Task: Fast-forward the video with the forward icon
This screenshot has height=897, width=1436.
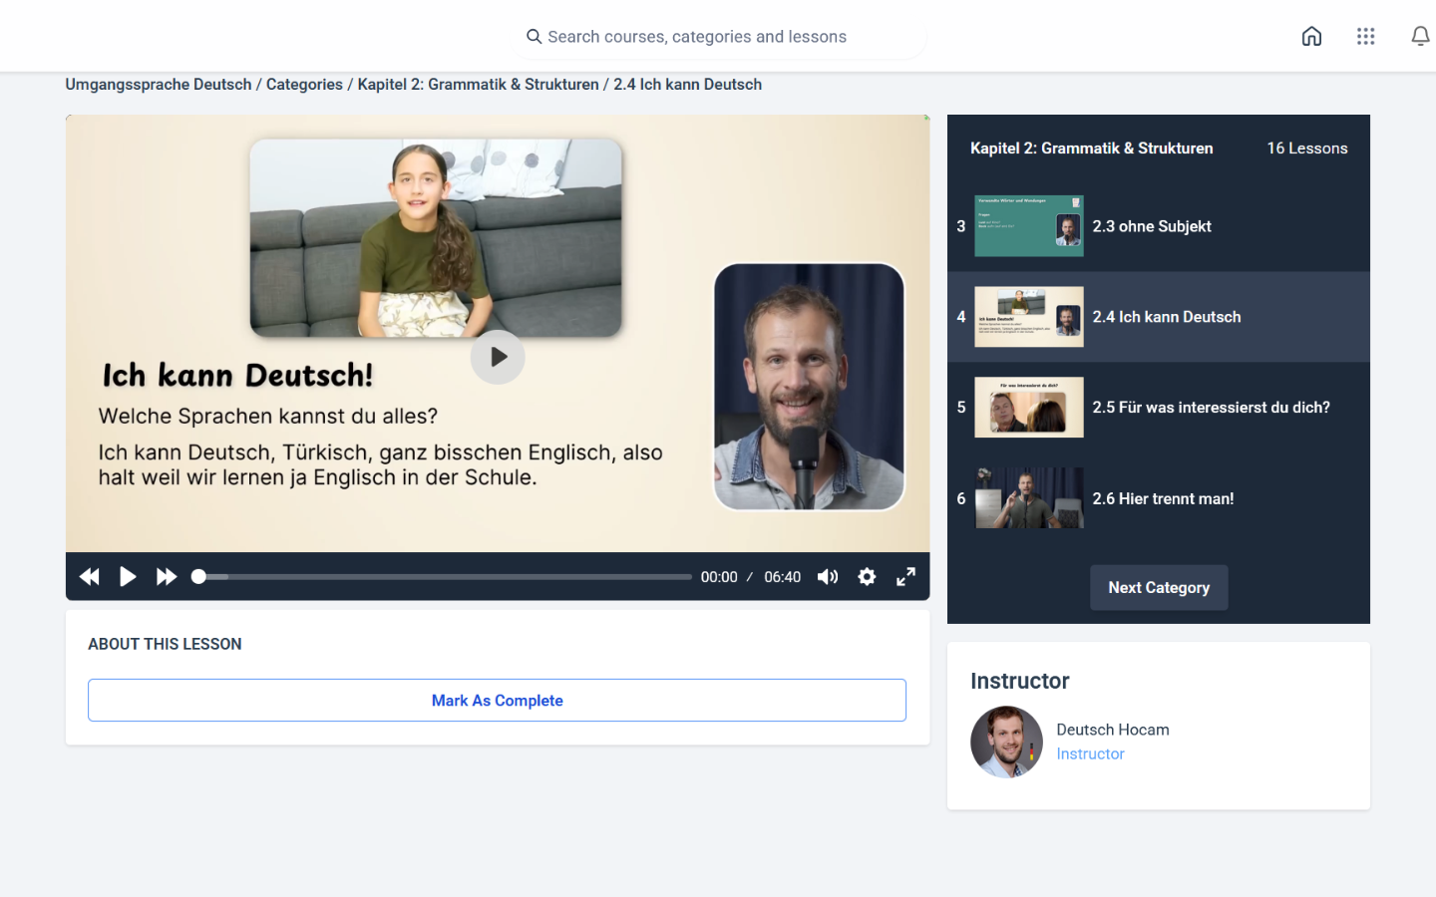Action: tap(167, 577)
